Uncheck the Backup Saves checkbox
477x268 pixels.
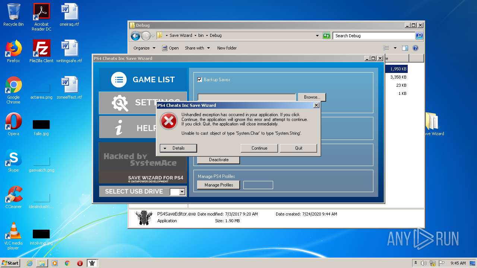(200, 80)
